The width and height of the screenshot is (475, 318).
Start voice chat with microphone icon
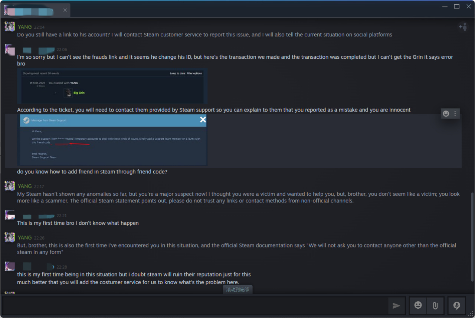[457, 306]
